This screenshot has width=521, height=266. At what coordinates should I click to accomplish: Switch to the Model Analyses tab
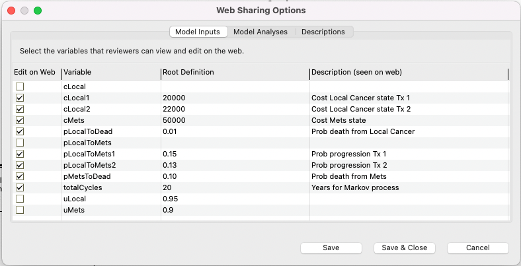(x=260, y=32)
